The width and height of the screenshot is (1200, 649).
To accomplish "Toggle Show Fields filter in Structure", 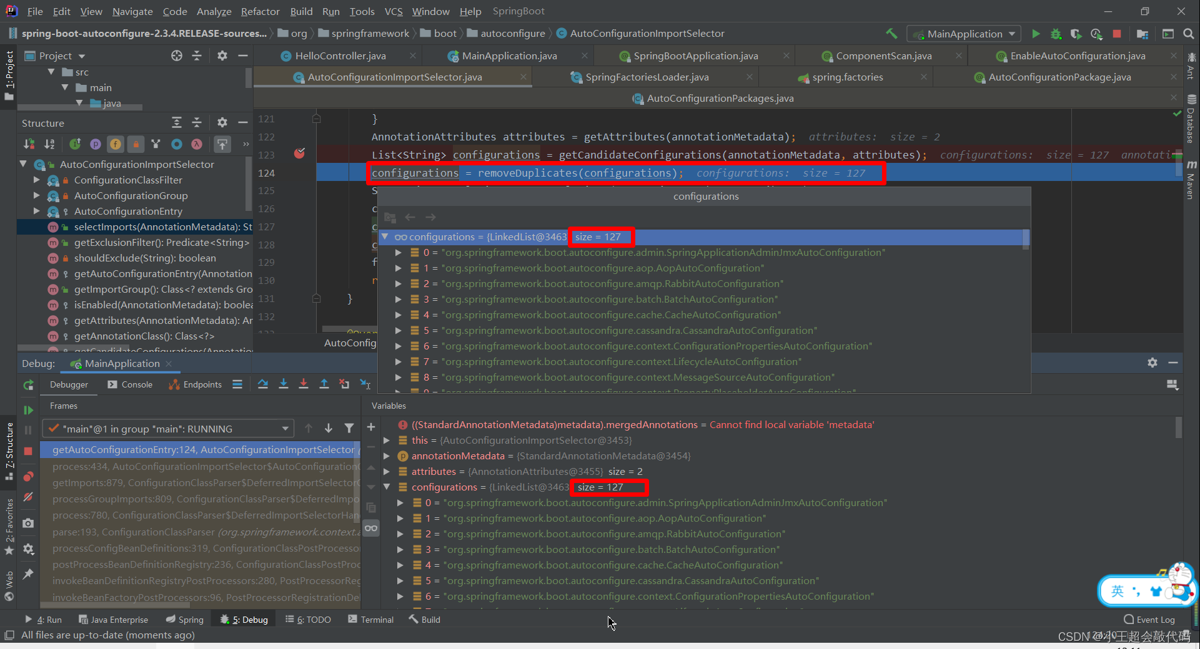I will tap(116, 144).
